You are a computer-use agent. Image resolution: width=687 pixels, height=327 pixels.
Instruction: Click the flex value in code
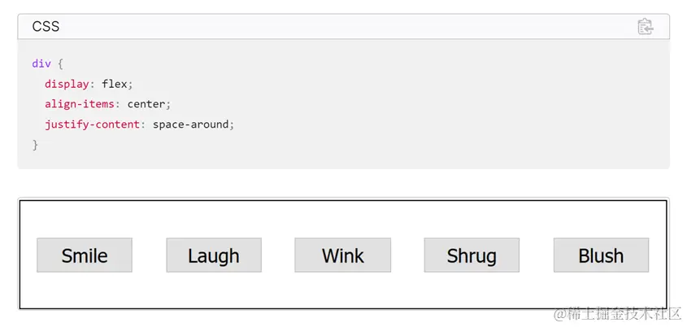coord(115,84)
